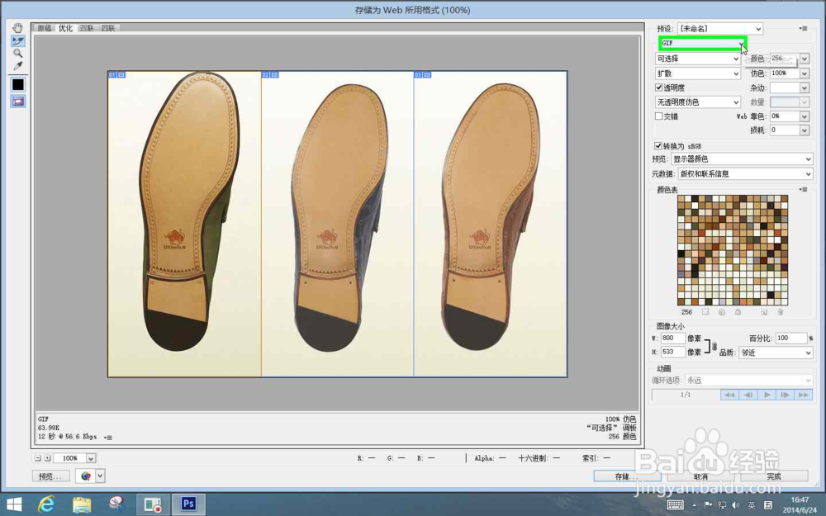Click the taskbar volume speaker icon

point(735,505)
